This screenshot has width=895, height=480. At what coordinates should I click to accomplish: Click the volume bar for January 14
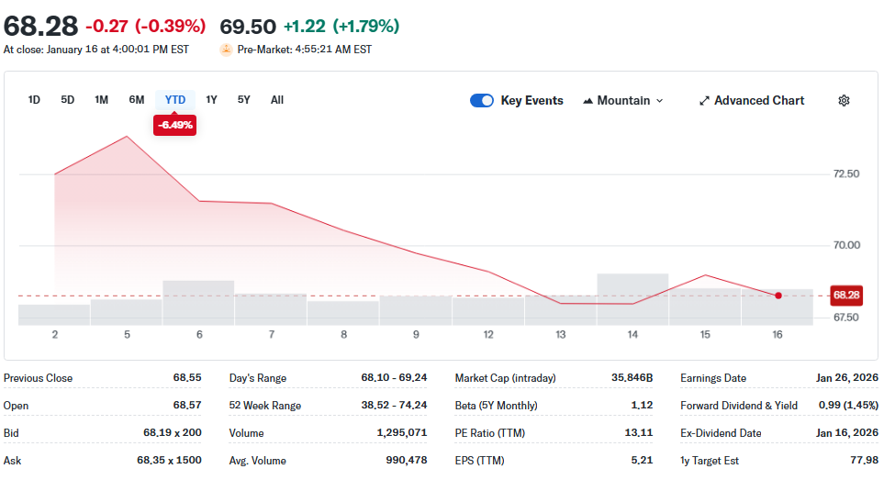tap(632, 298)
